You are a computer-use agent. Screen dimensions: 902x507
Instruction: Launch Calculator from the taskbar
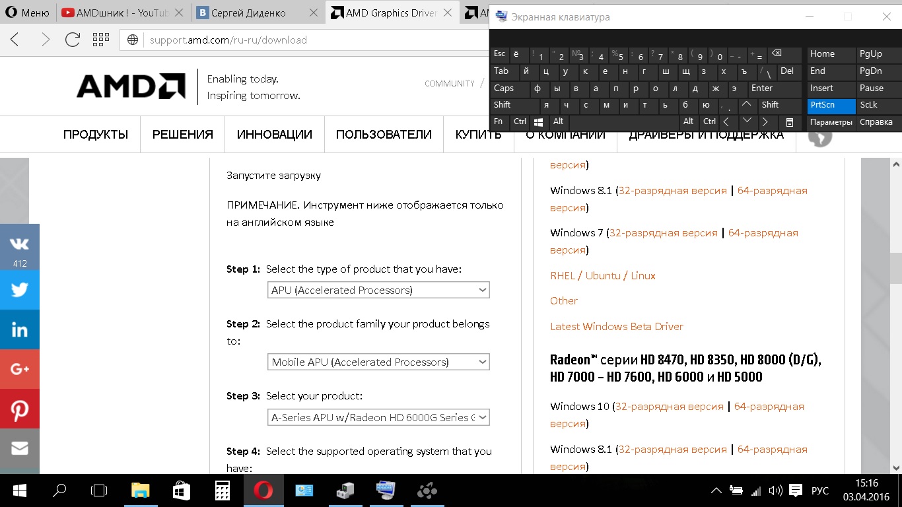coord(222,490)
